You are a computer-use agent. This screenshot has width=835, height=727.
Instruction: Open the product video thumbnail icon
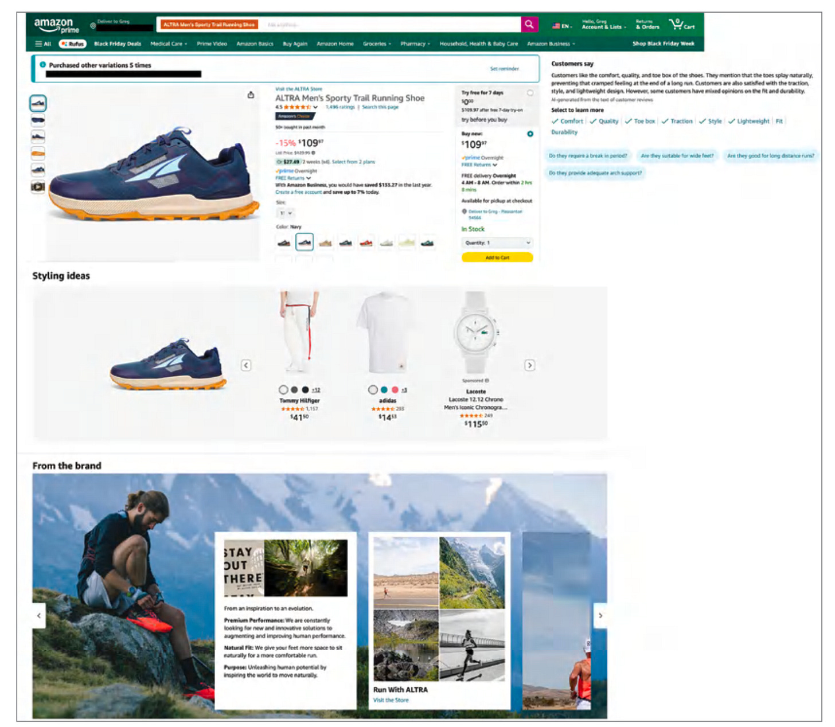[38, 186]
